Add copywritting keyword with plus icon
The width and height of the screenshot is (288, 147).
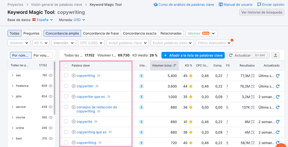click(x=73, y=143)
